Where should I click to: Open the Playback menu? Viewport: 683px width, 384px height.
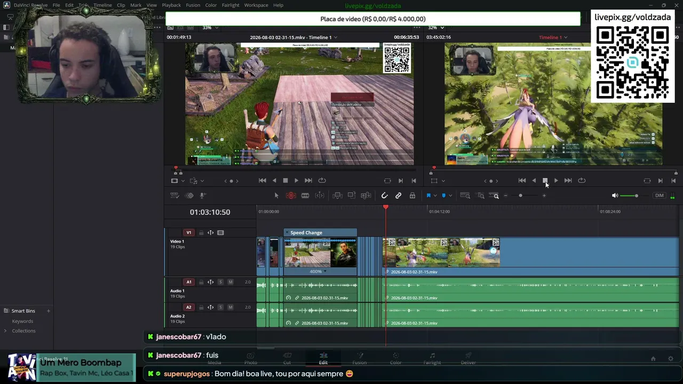171,5
